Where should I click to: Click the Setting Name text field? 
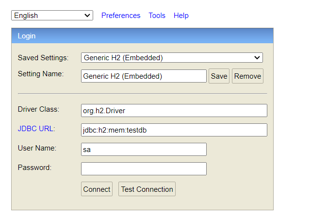(x=144, y=76)
